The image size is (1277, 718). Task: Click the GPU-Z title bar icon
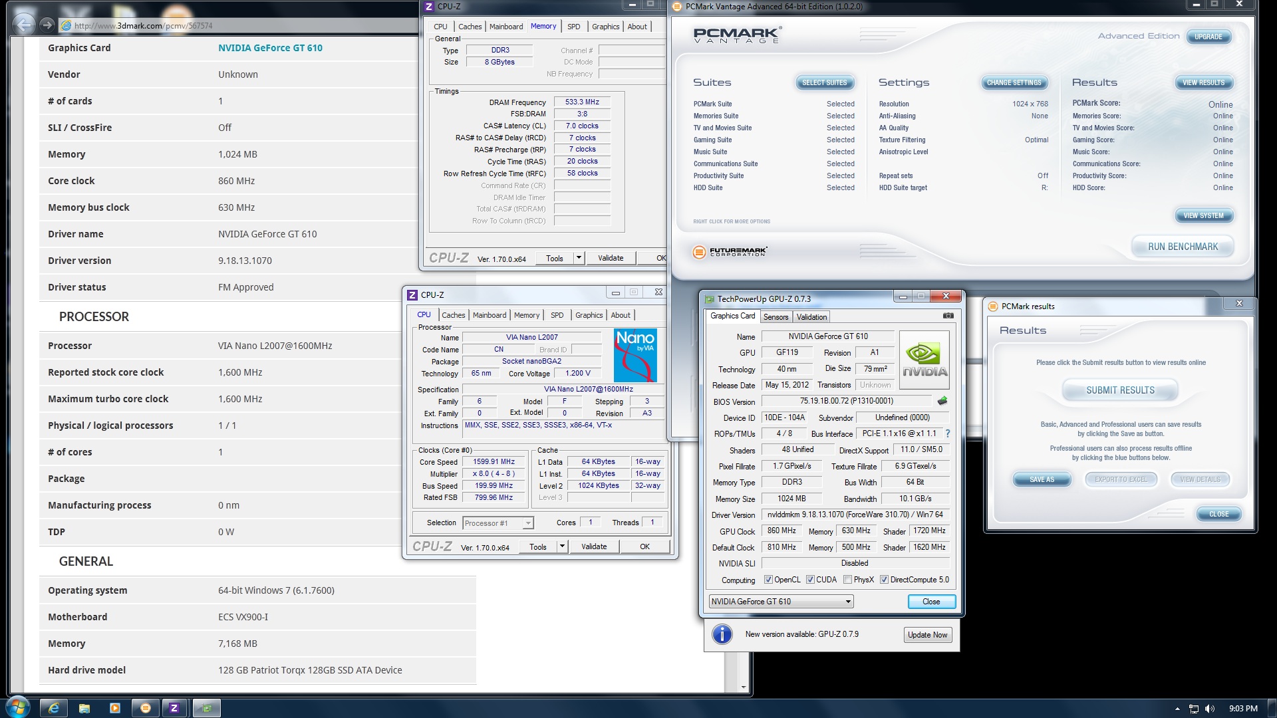coord(710,299)
